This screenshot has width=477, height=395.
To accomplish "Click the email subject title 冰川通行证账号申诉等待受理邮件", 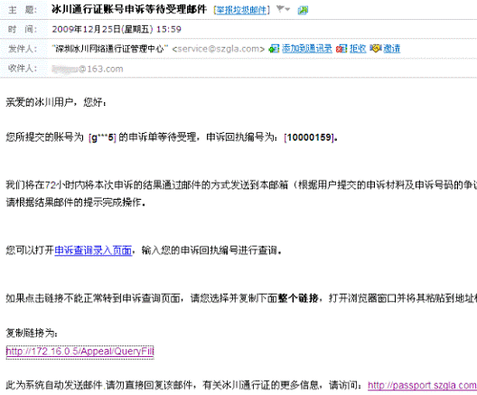I will coord(129,10).
